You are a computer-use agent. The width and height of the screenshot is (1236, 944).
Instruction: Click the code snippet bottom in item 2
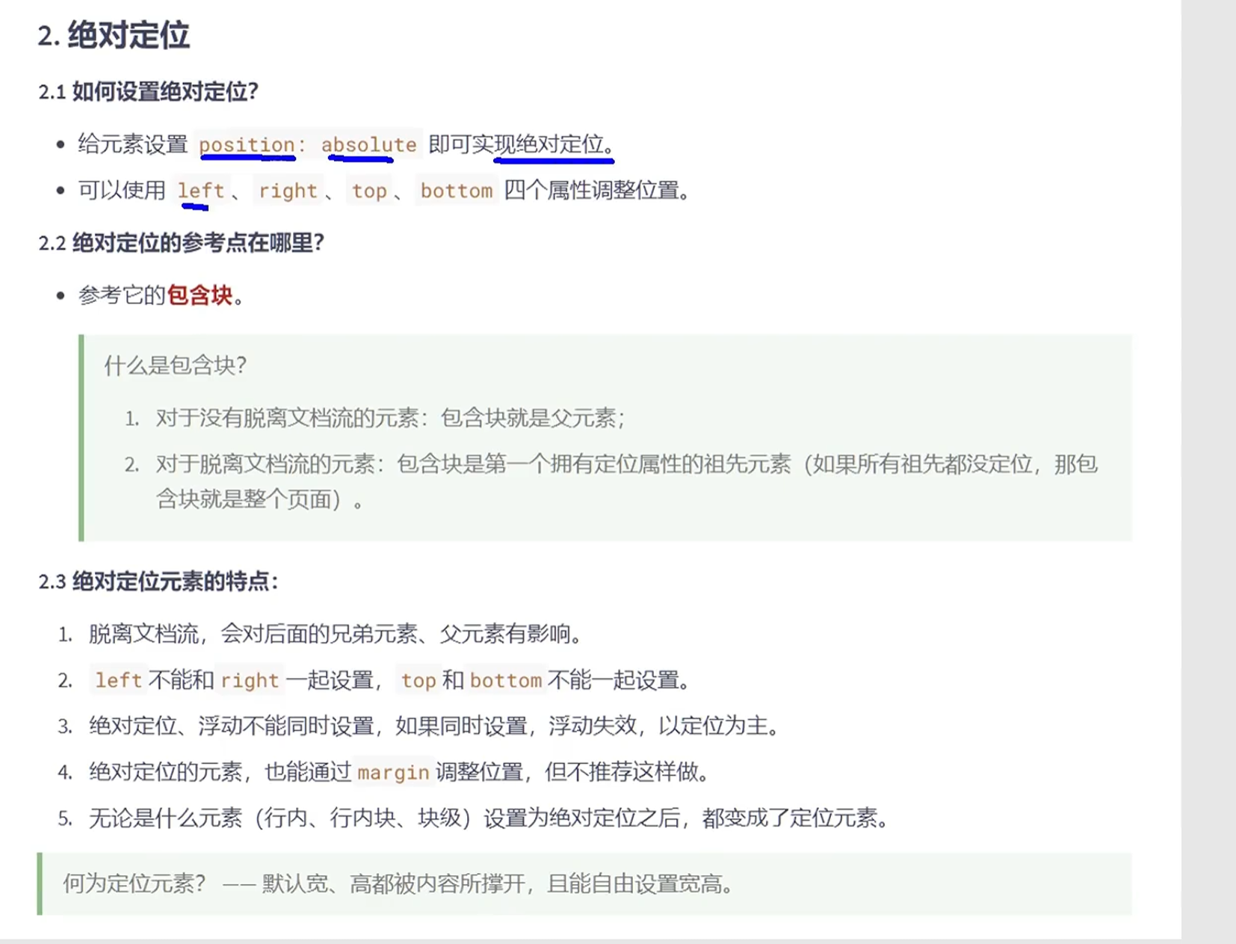coord(506,680)
